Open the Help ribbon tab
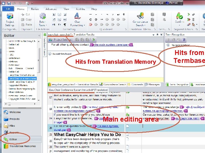 pyautogui.click(x=94, y=9)
